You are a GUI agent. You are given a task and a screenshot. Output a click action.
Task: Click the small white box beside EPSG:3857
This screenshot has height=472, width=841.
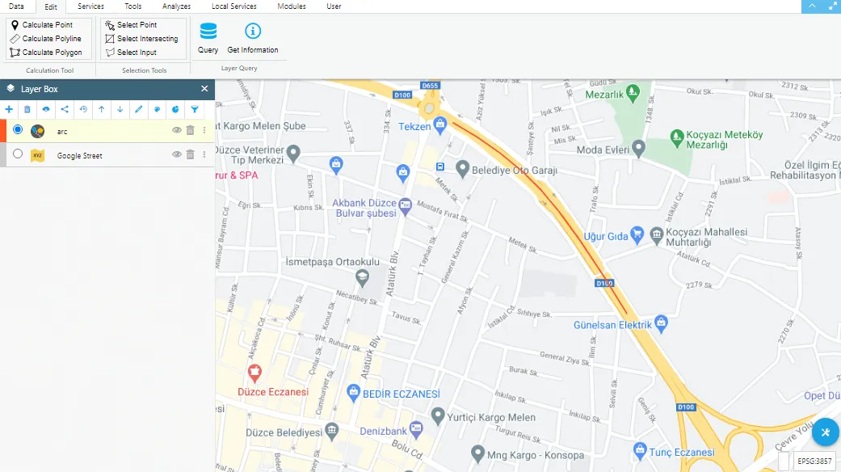pos(784,461)
